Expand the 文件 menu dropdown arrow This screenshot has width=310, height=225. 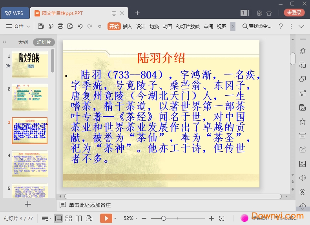pyautogui.click(x=29, y=26)
